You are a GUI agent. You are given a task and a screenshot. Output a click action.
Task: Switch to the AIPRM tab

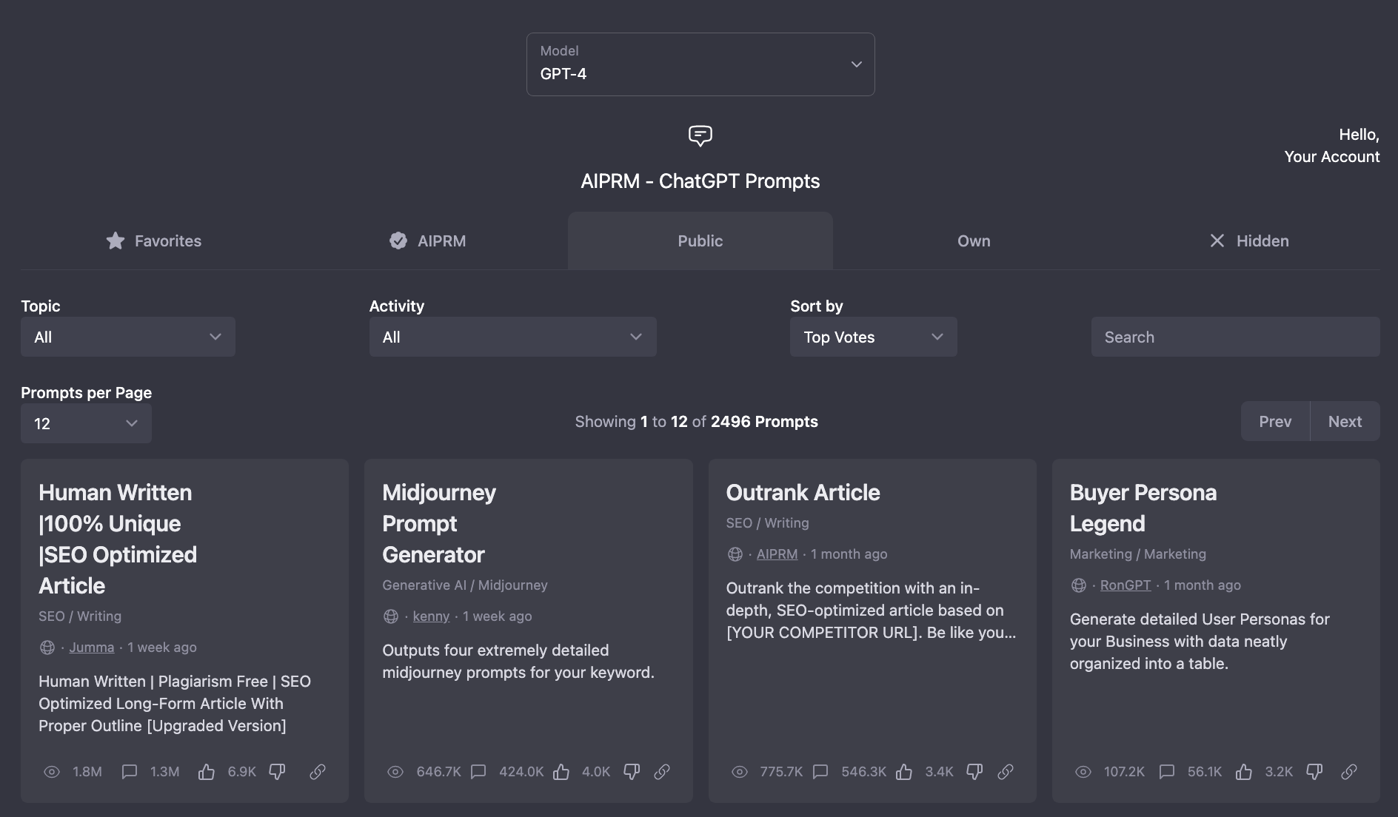pos(427,241)
